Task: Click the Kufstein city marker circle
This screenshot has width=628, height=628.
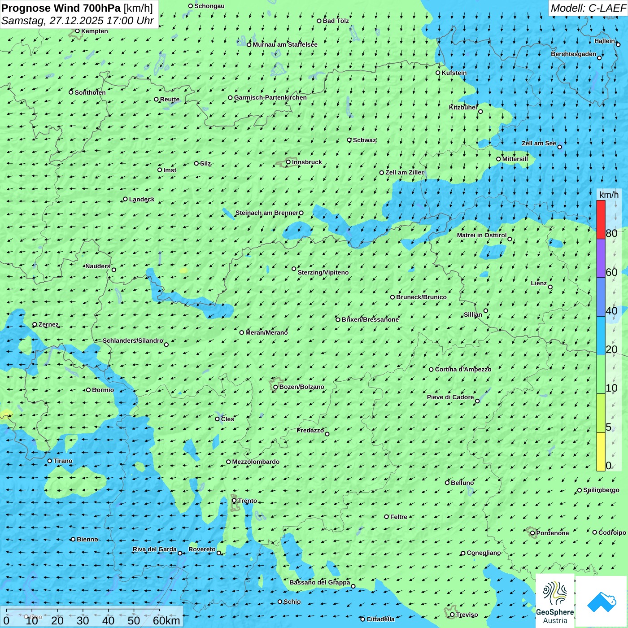Action: tap(438, 73)
